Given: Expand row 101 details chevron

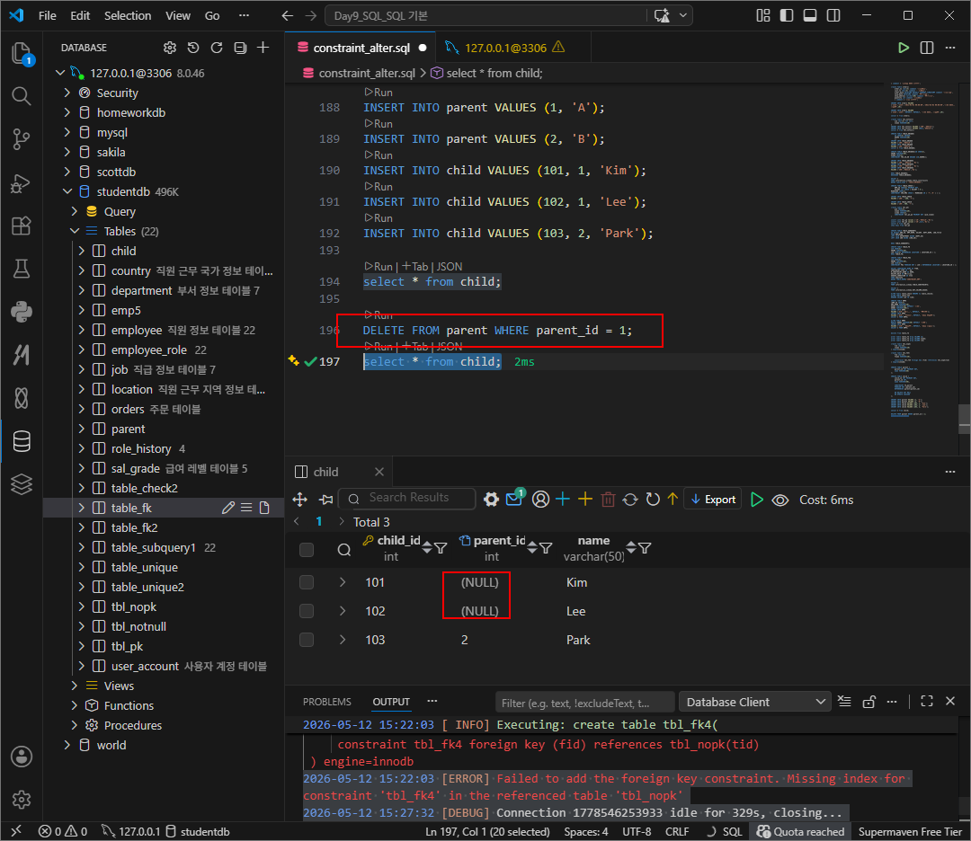Looking at the screenshot, I should point(343,582).
